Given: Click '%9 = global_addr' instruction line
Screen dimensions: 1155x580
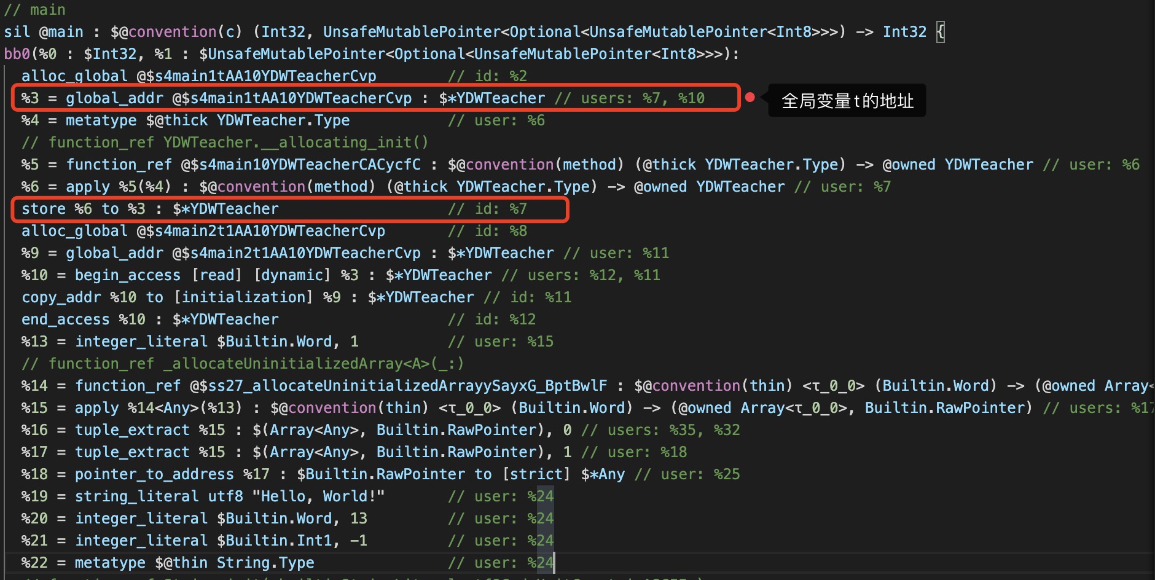Looking at the screenshot, I should point(345,253).
